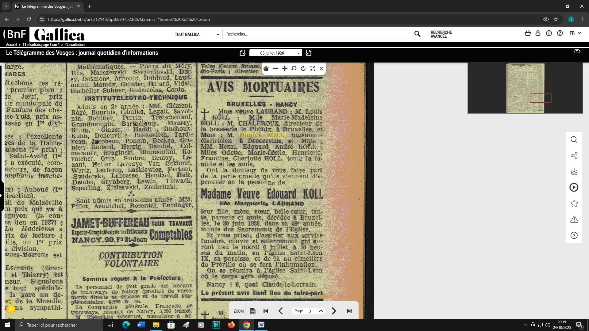This screenshot has height=331, width=589.
Task: Rotate the page clockwise
Action: click(x=303, y=68)
